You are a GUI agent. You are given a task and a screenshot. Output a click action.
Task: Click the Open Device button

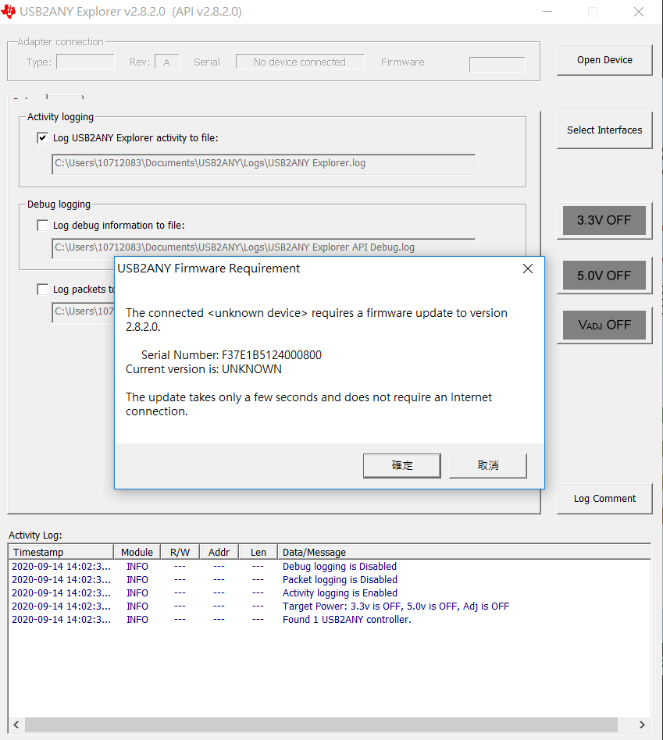coord(604,60)
